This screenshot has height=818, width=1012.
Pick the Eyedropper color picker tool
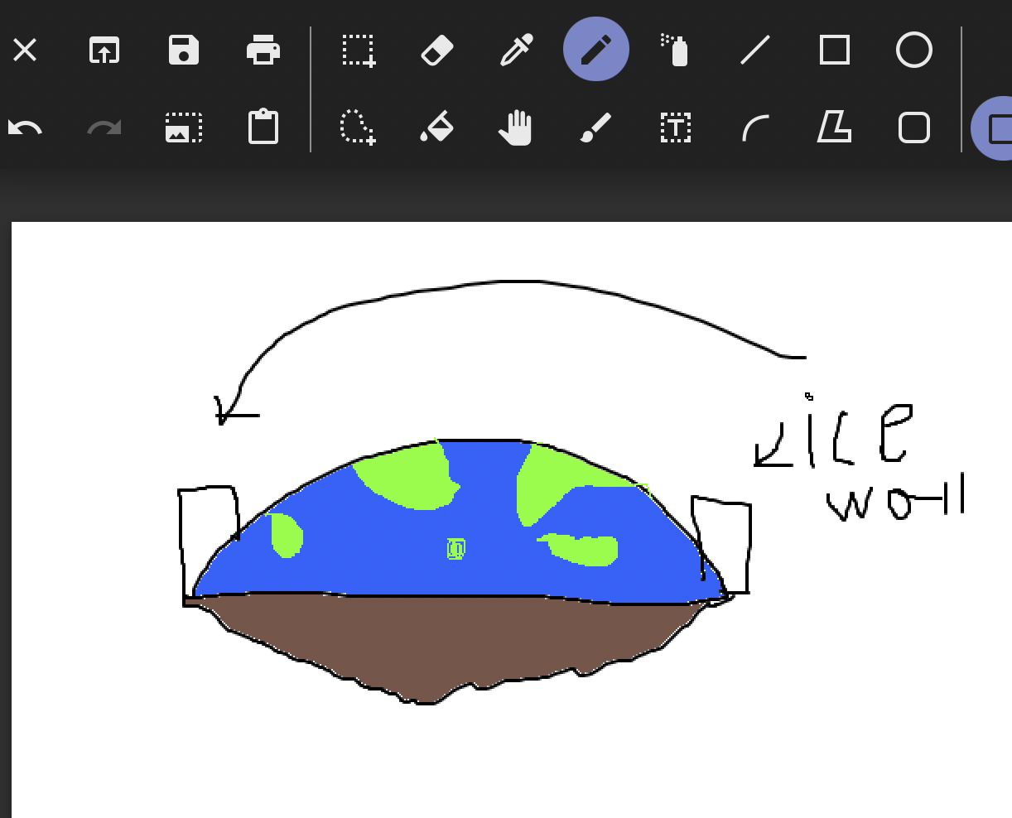(x=516, y=50)
